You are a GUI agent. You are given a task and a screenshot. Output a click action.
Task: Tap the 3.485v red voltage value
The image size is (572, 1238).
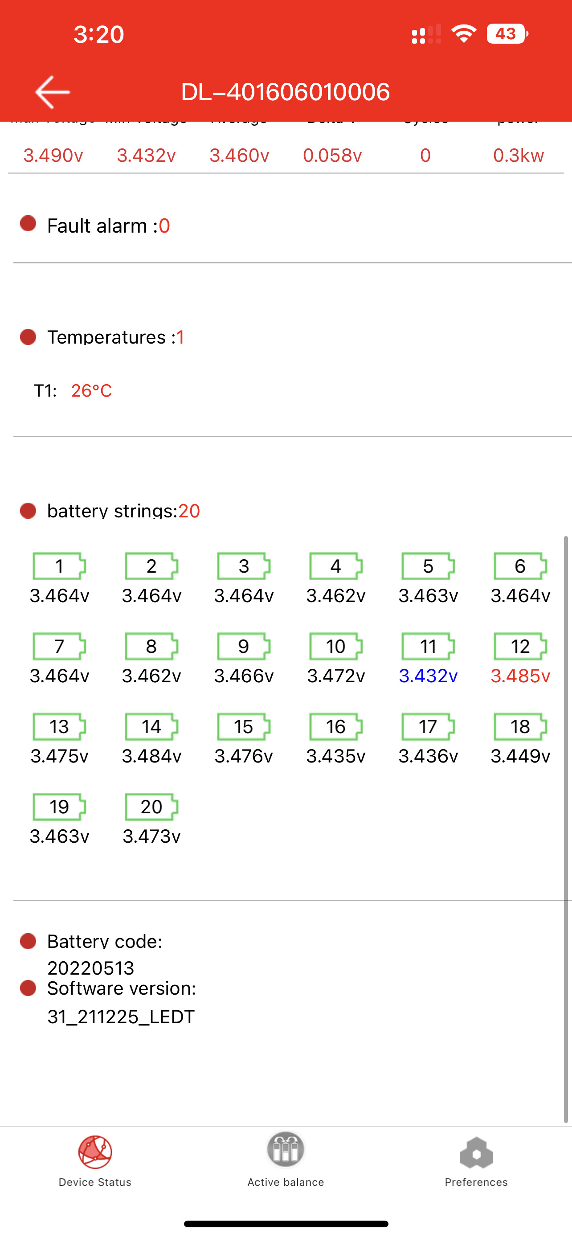[520, 676]
